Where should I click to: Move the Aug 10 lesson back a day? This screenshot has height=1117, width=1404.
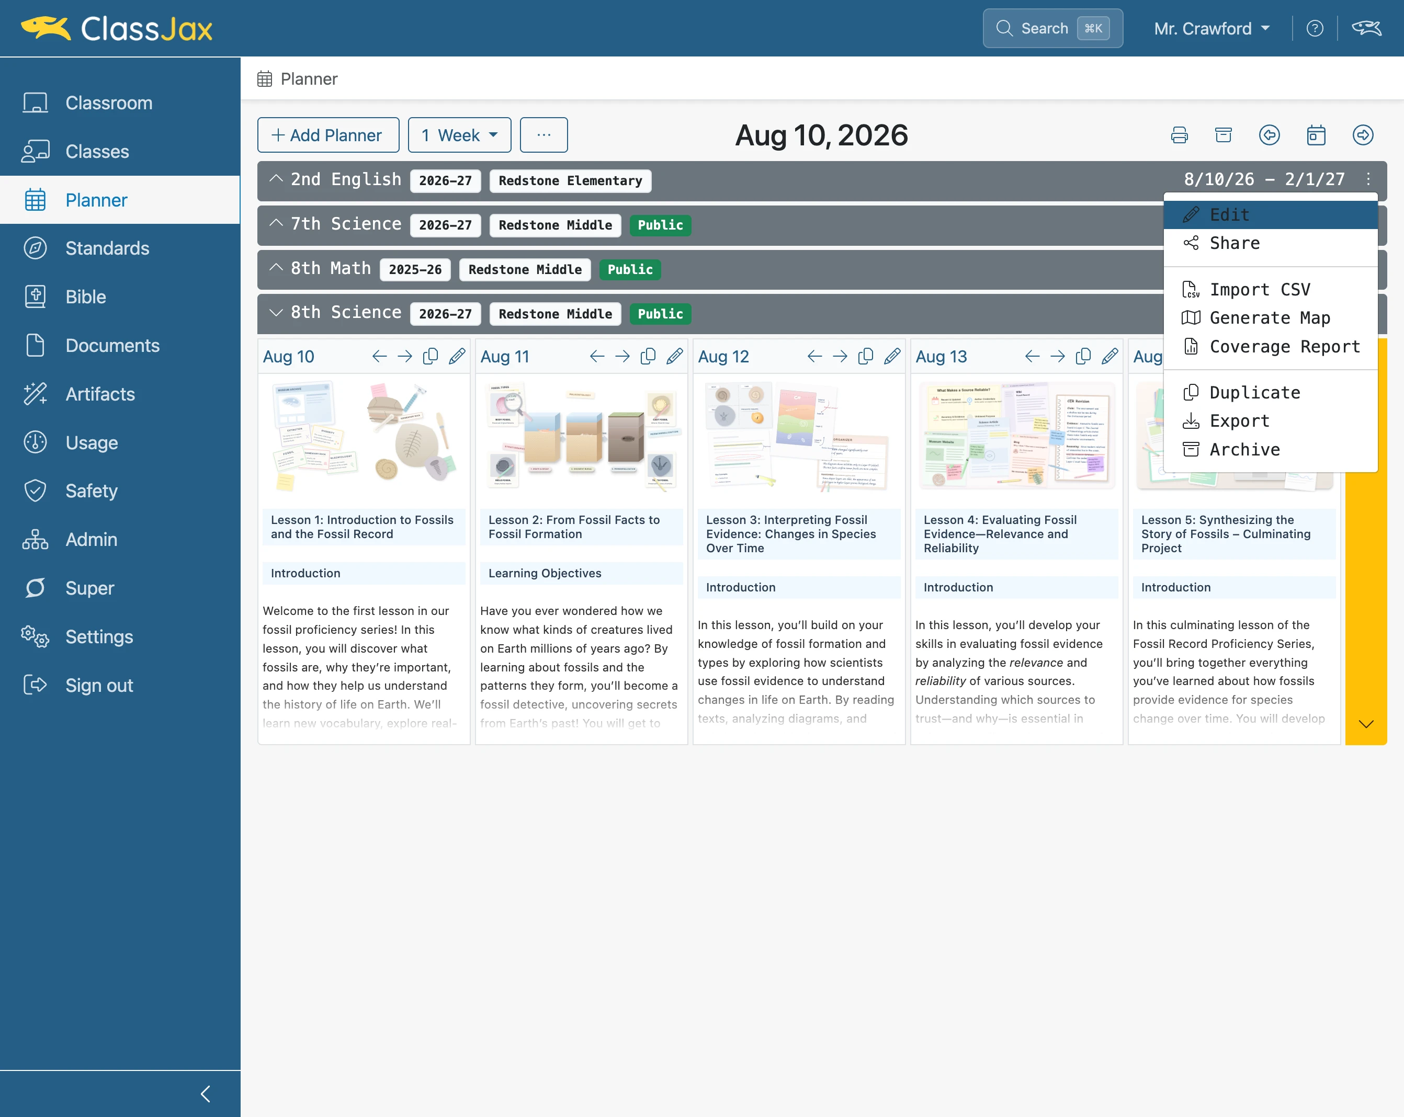(380, 357)
